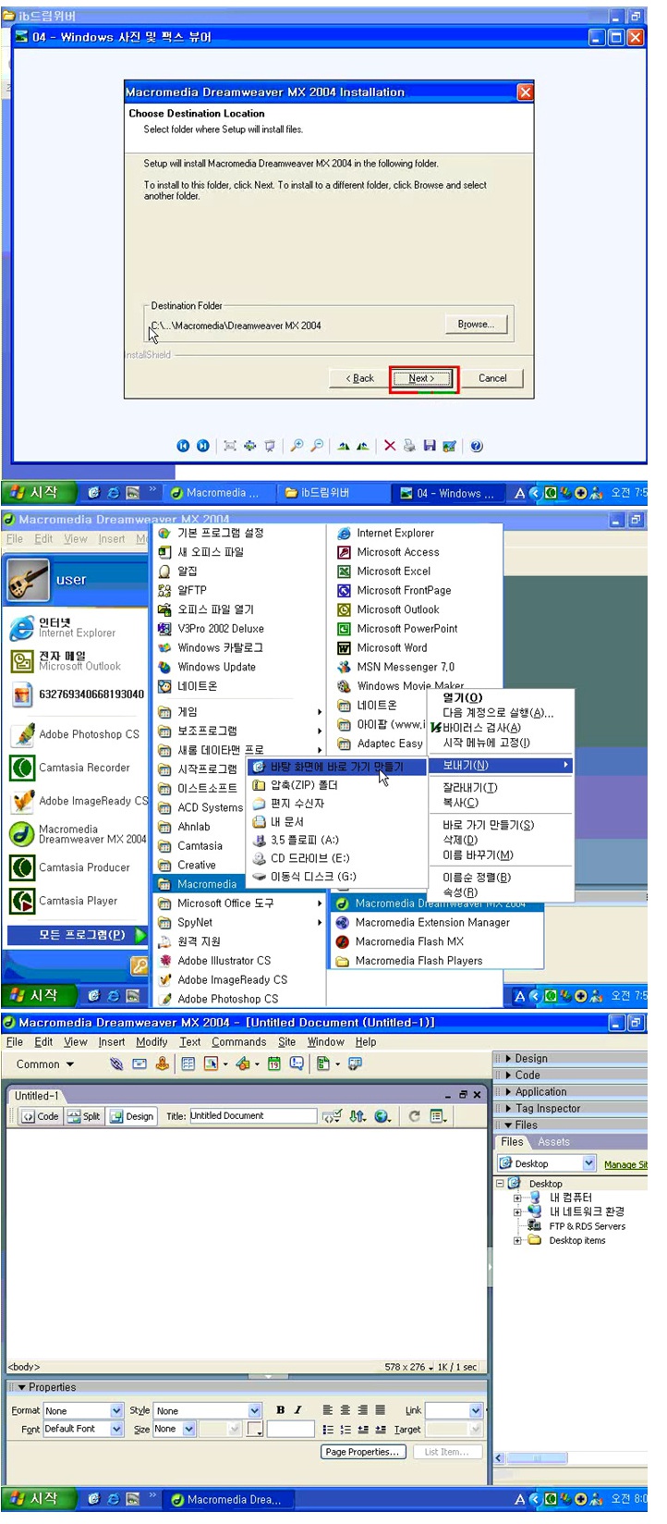The height and width of the screenshot is (1524, 667).
Task: Switch to Split view button
Action: click(x=84, y=1116)
